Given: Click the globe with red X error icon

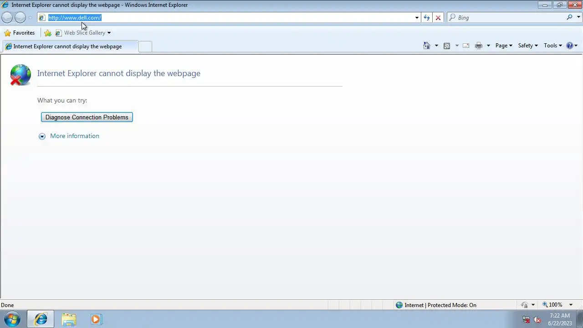Looking at the screenshot, I should [20, 75].
